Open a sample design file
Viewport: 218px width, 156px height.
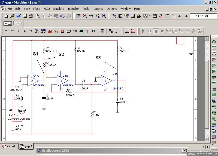point(19,16)
